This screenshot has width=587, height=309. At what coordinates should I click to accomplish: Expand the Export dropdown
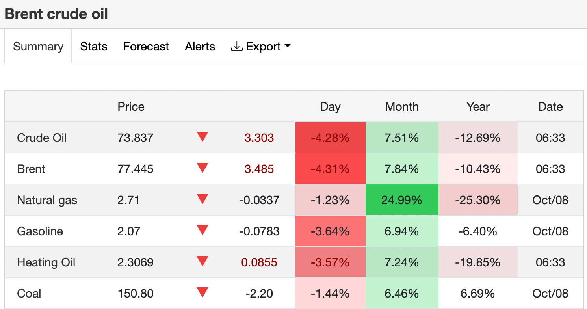261,47
